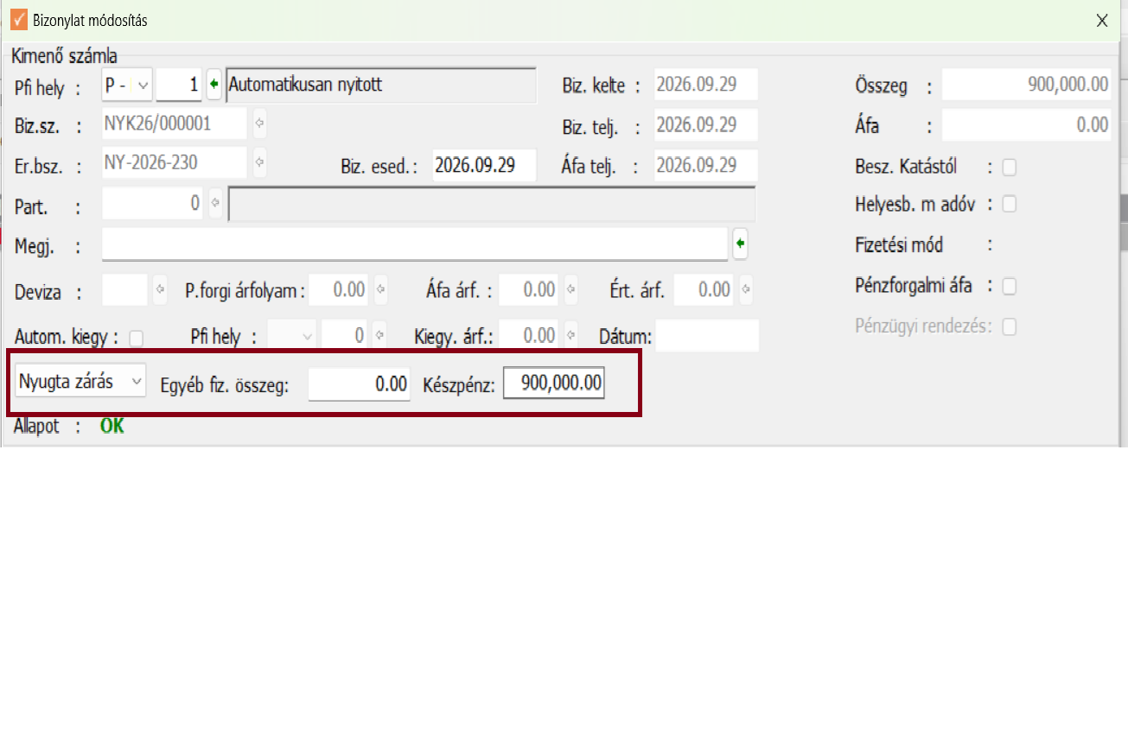This screenshot has height=735, width=1128.
Task: Click the Deviza currency code field
Action: 125,290
